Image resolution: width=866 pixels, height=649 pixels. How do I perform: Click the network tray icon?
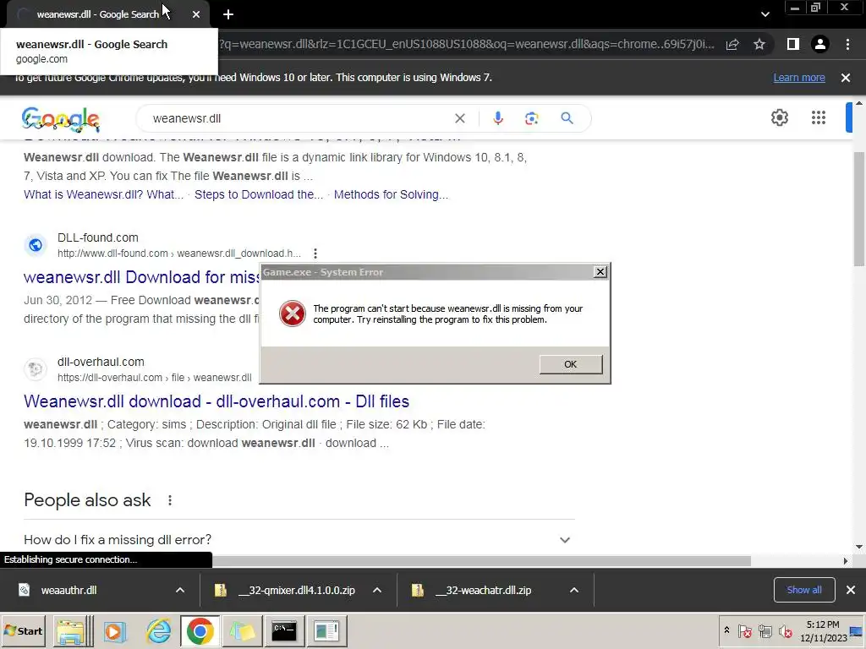point(765,630)
